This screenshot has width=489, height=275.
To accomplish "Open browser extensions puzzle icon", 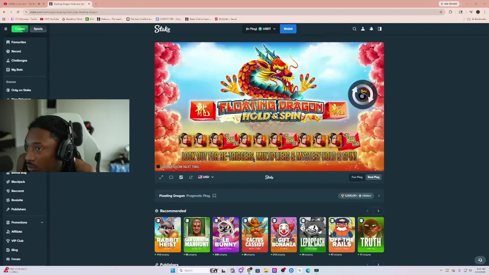I will (450, 12).
